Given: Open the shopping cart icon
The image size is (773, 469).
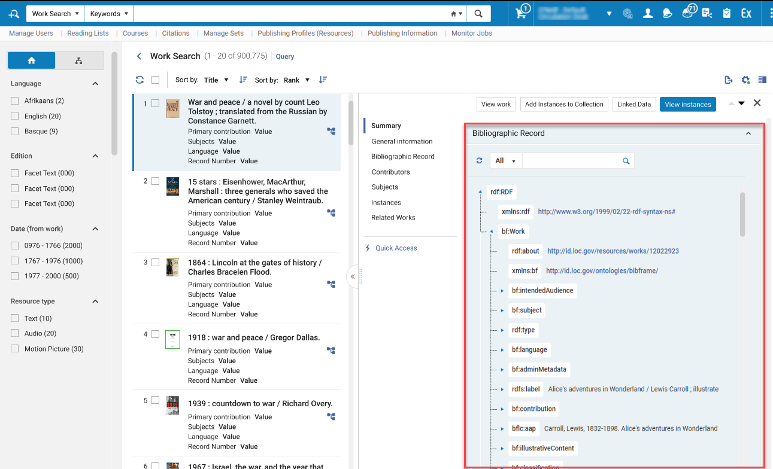Looking at the screenshot, I should coord(521,13).
